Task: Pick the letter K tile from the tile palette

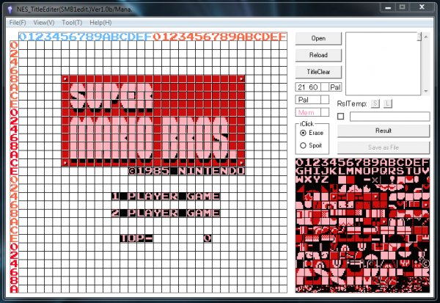Action: pyautogui.click(x=334, y=171)
